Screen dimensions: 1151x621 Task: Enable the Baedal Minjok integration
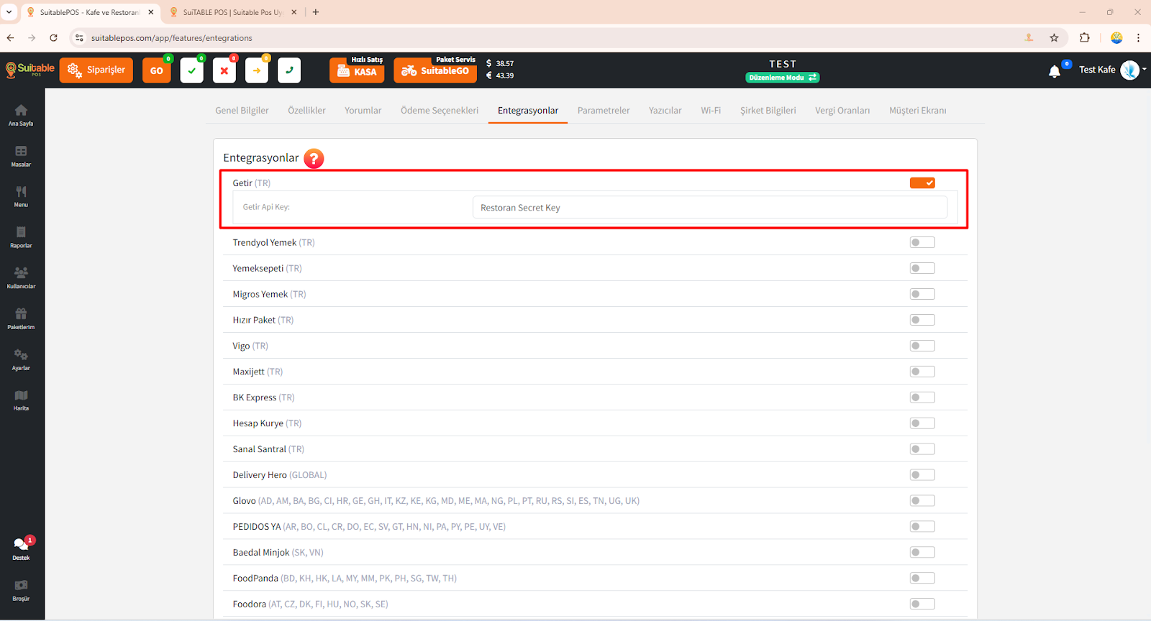922,553
